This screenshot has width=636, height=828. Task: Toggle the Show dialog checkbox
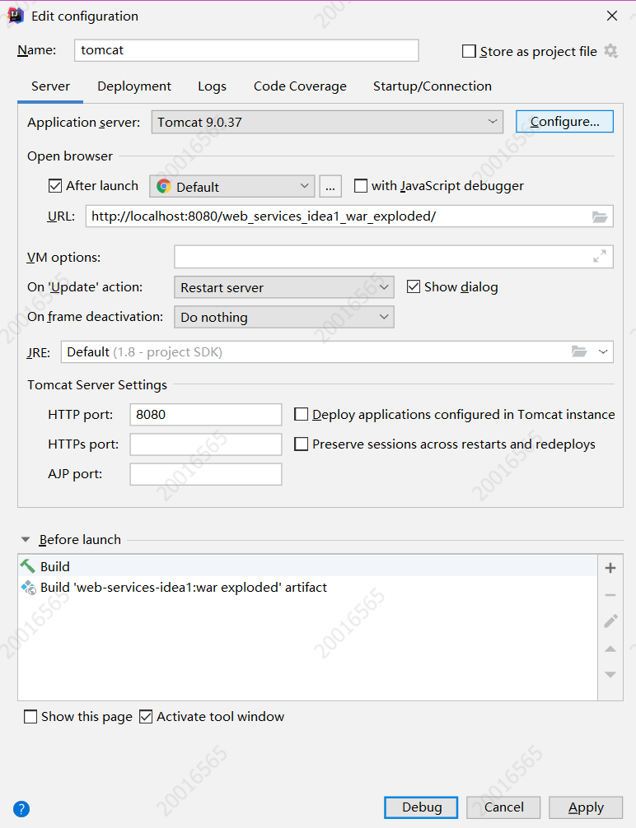[414, 286]
